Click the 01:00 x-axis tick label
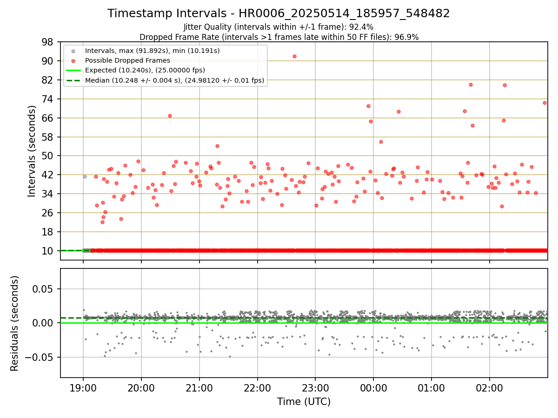The width and height of the screenshot is (558, 418). click(x=431, y=388)
